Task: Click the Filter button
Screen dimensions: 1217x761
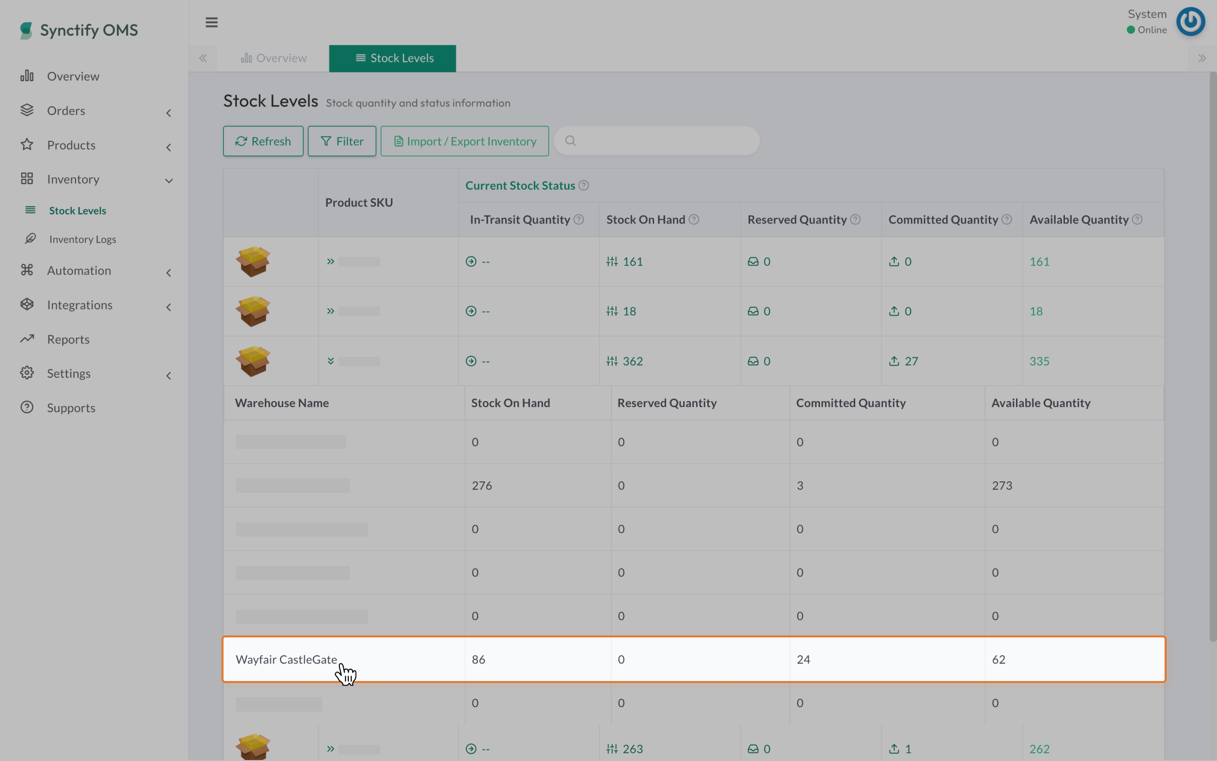Action: click(341, 141)
